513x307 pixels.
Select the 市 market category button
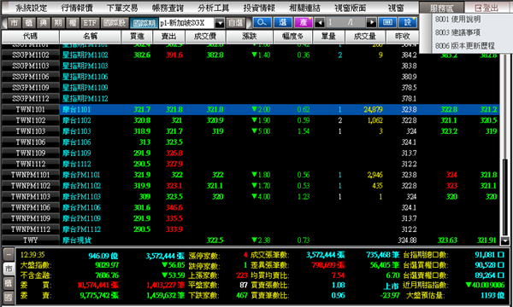(x=14, y=23)
